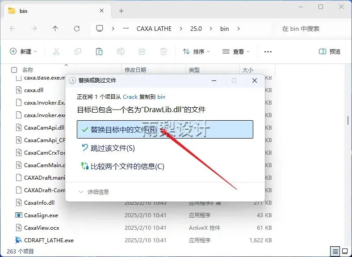This screenshot has width=352, height=257.
Task: Choose 跳过该文件(S)
Action: 108,148
